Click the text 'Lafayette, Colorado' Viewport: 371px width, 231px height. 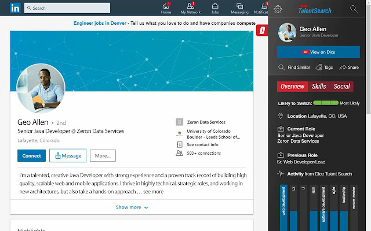(39, 140)
